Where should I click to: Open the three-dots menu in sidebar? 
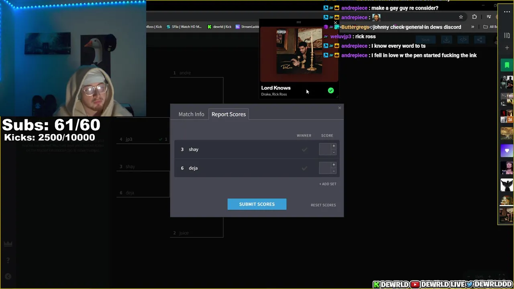pos(507,12)
